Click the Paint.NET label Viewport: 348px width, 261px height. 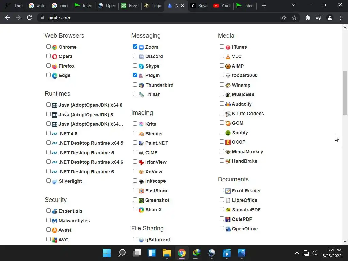pos(157,143)
